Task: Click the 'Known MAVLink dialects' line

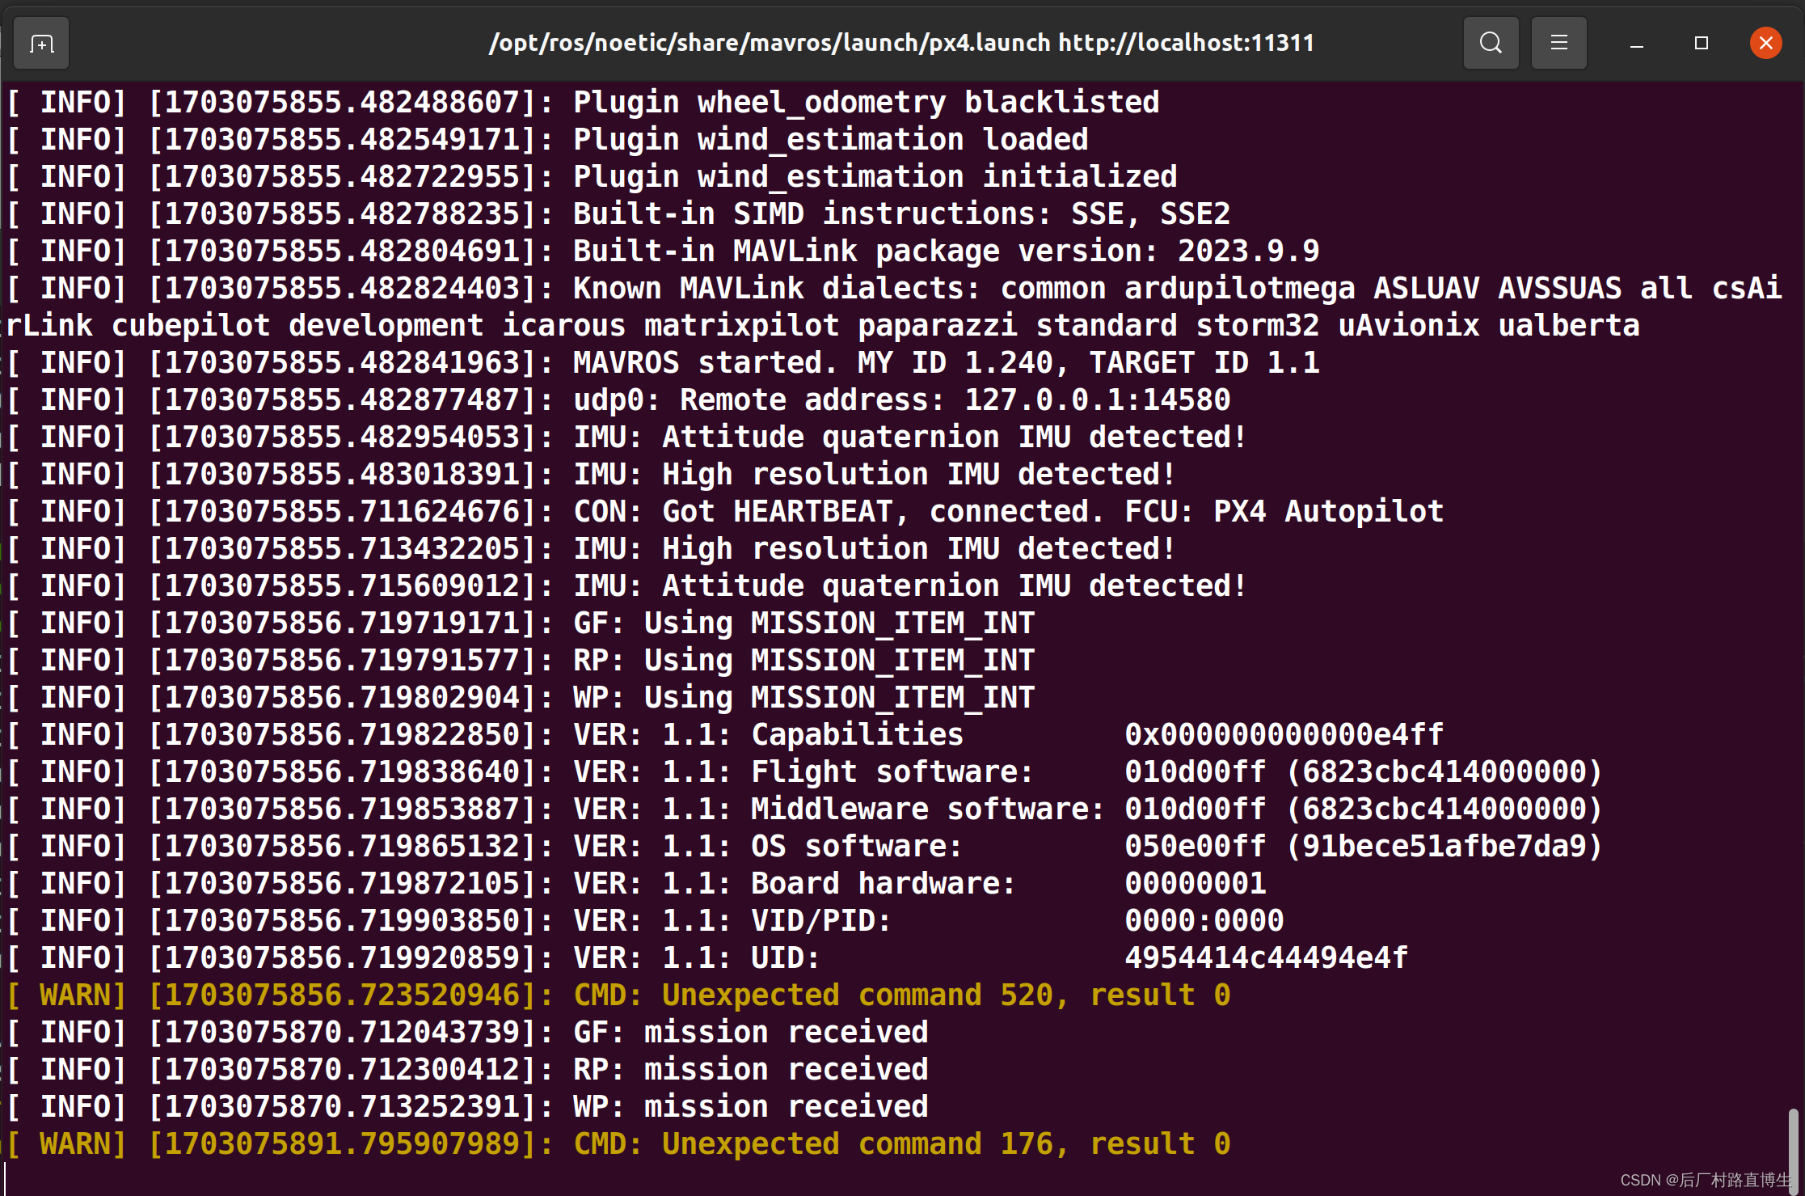Action: tap(893, 289)
